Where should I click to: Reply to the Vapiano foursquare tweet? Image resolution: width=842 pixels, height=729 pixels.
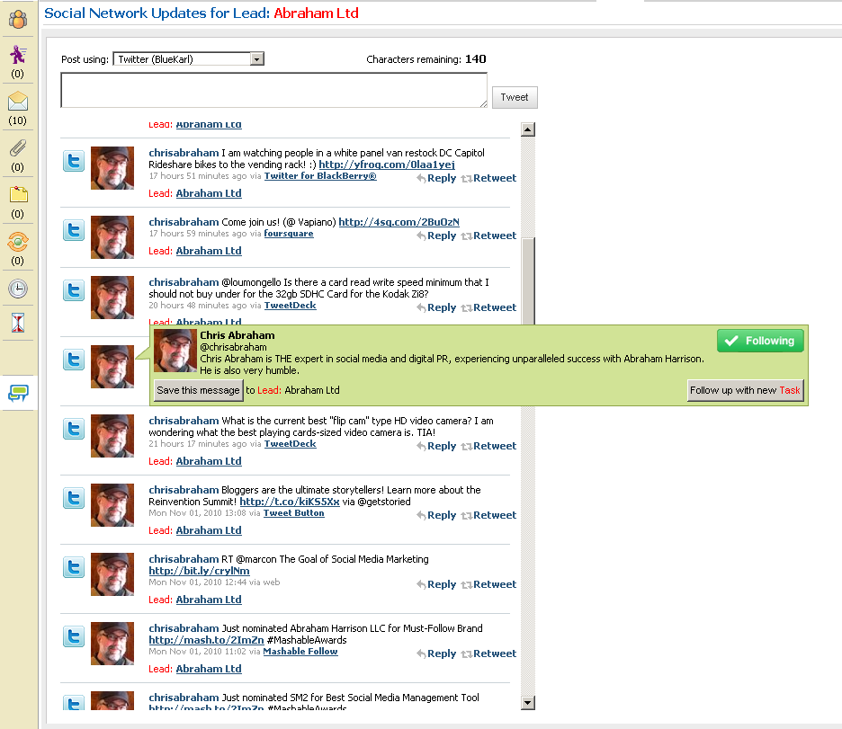point(436,236)
